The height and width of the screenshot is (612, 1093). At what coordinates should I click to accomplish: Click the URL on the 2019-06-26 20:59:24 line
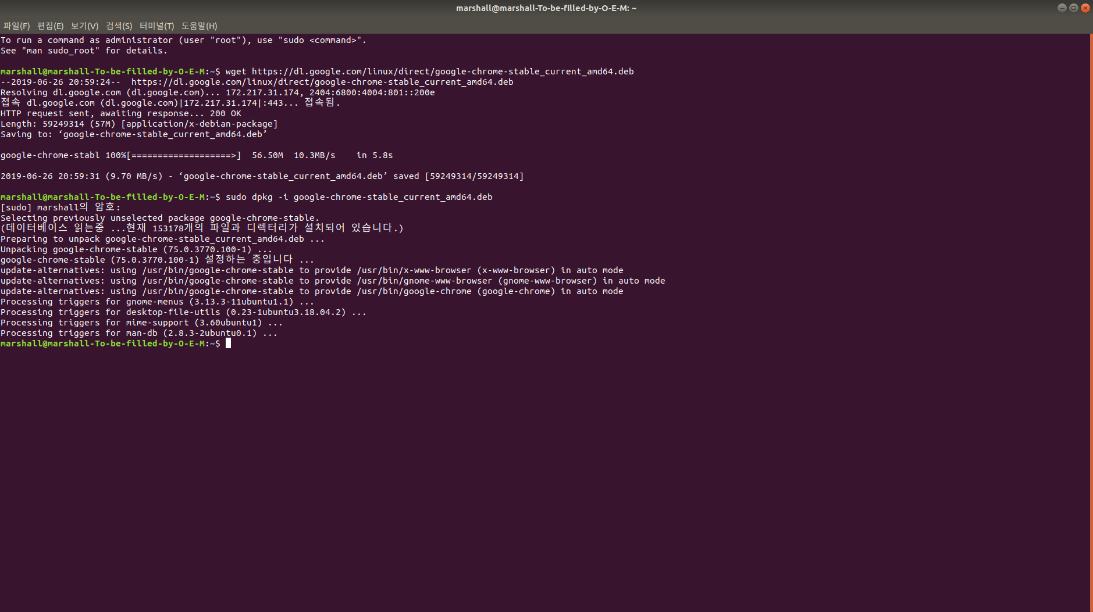click(x=322, y=82)
